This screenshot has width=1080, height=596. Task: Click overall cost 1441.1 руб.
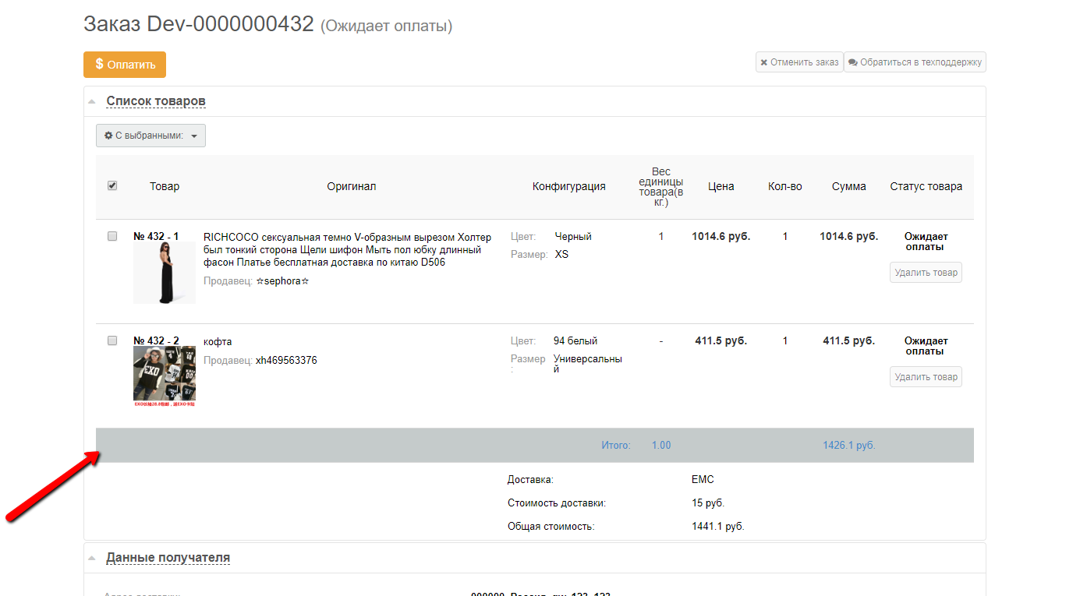(718, 527)
